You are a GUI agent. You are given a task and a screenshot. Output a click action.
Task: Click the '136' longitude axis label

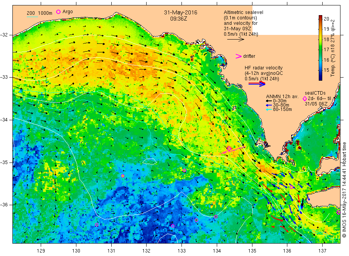click(x=287, y=251)
